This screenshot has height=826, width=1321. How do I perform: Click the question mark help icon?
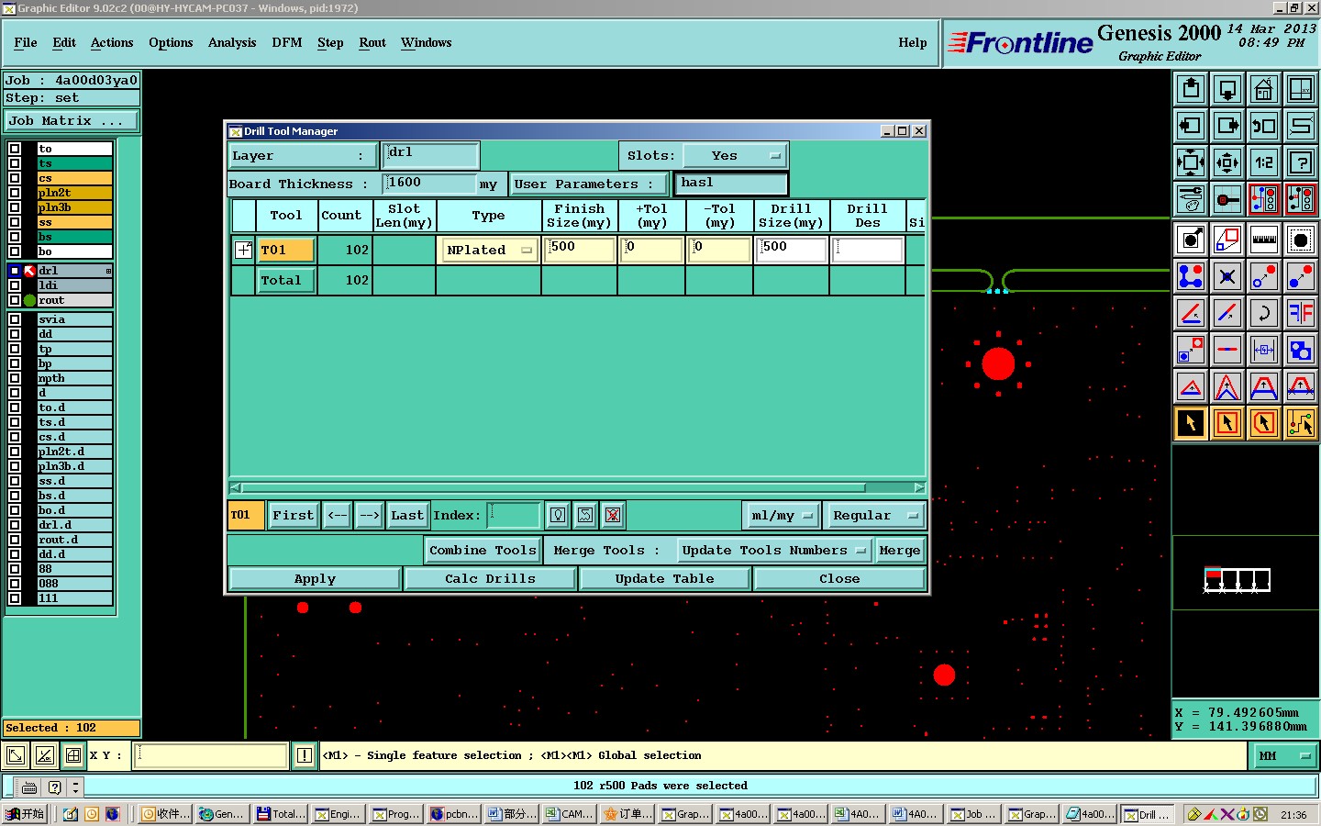click(1300, 162)
